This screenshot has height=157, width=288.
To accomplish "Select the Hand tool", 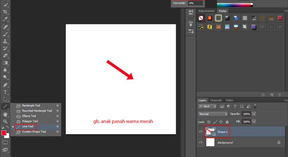I will (5, 114).
